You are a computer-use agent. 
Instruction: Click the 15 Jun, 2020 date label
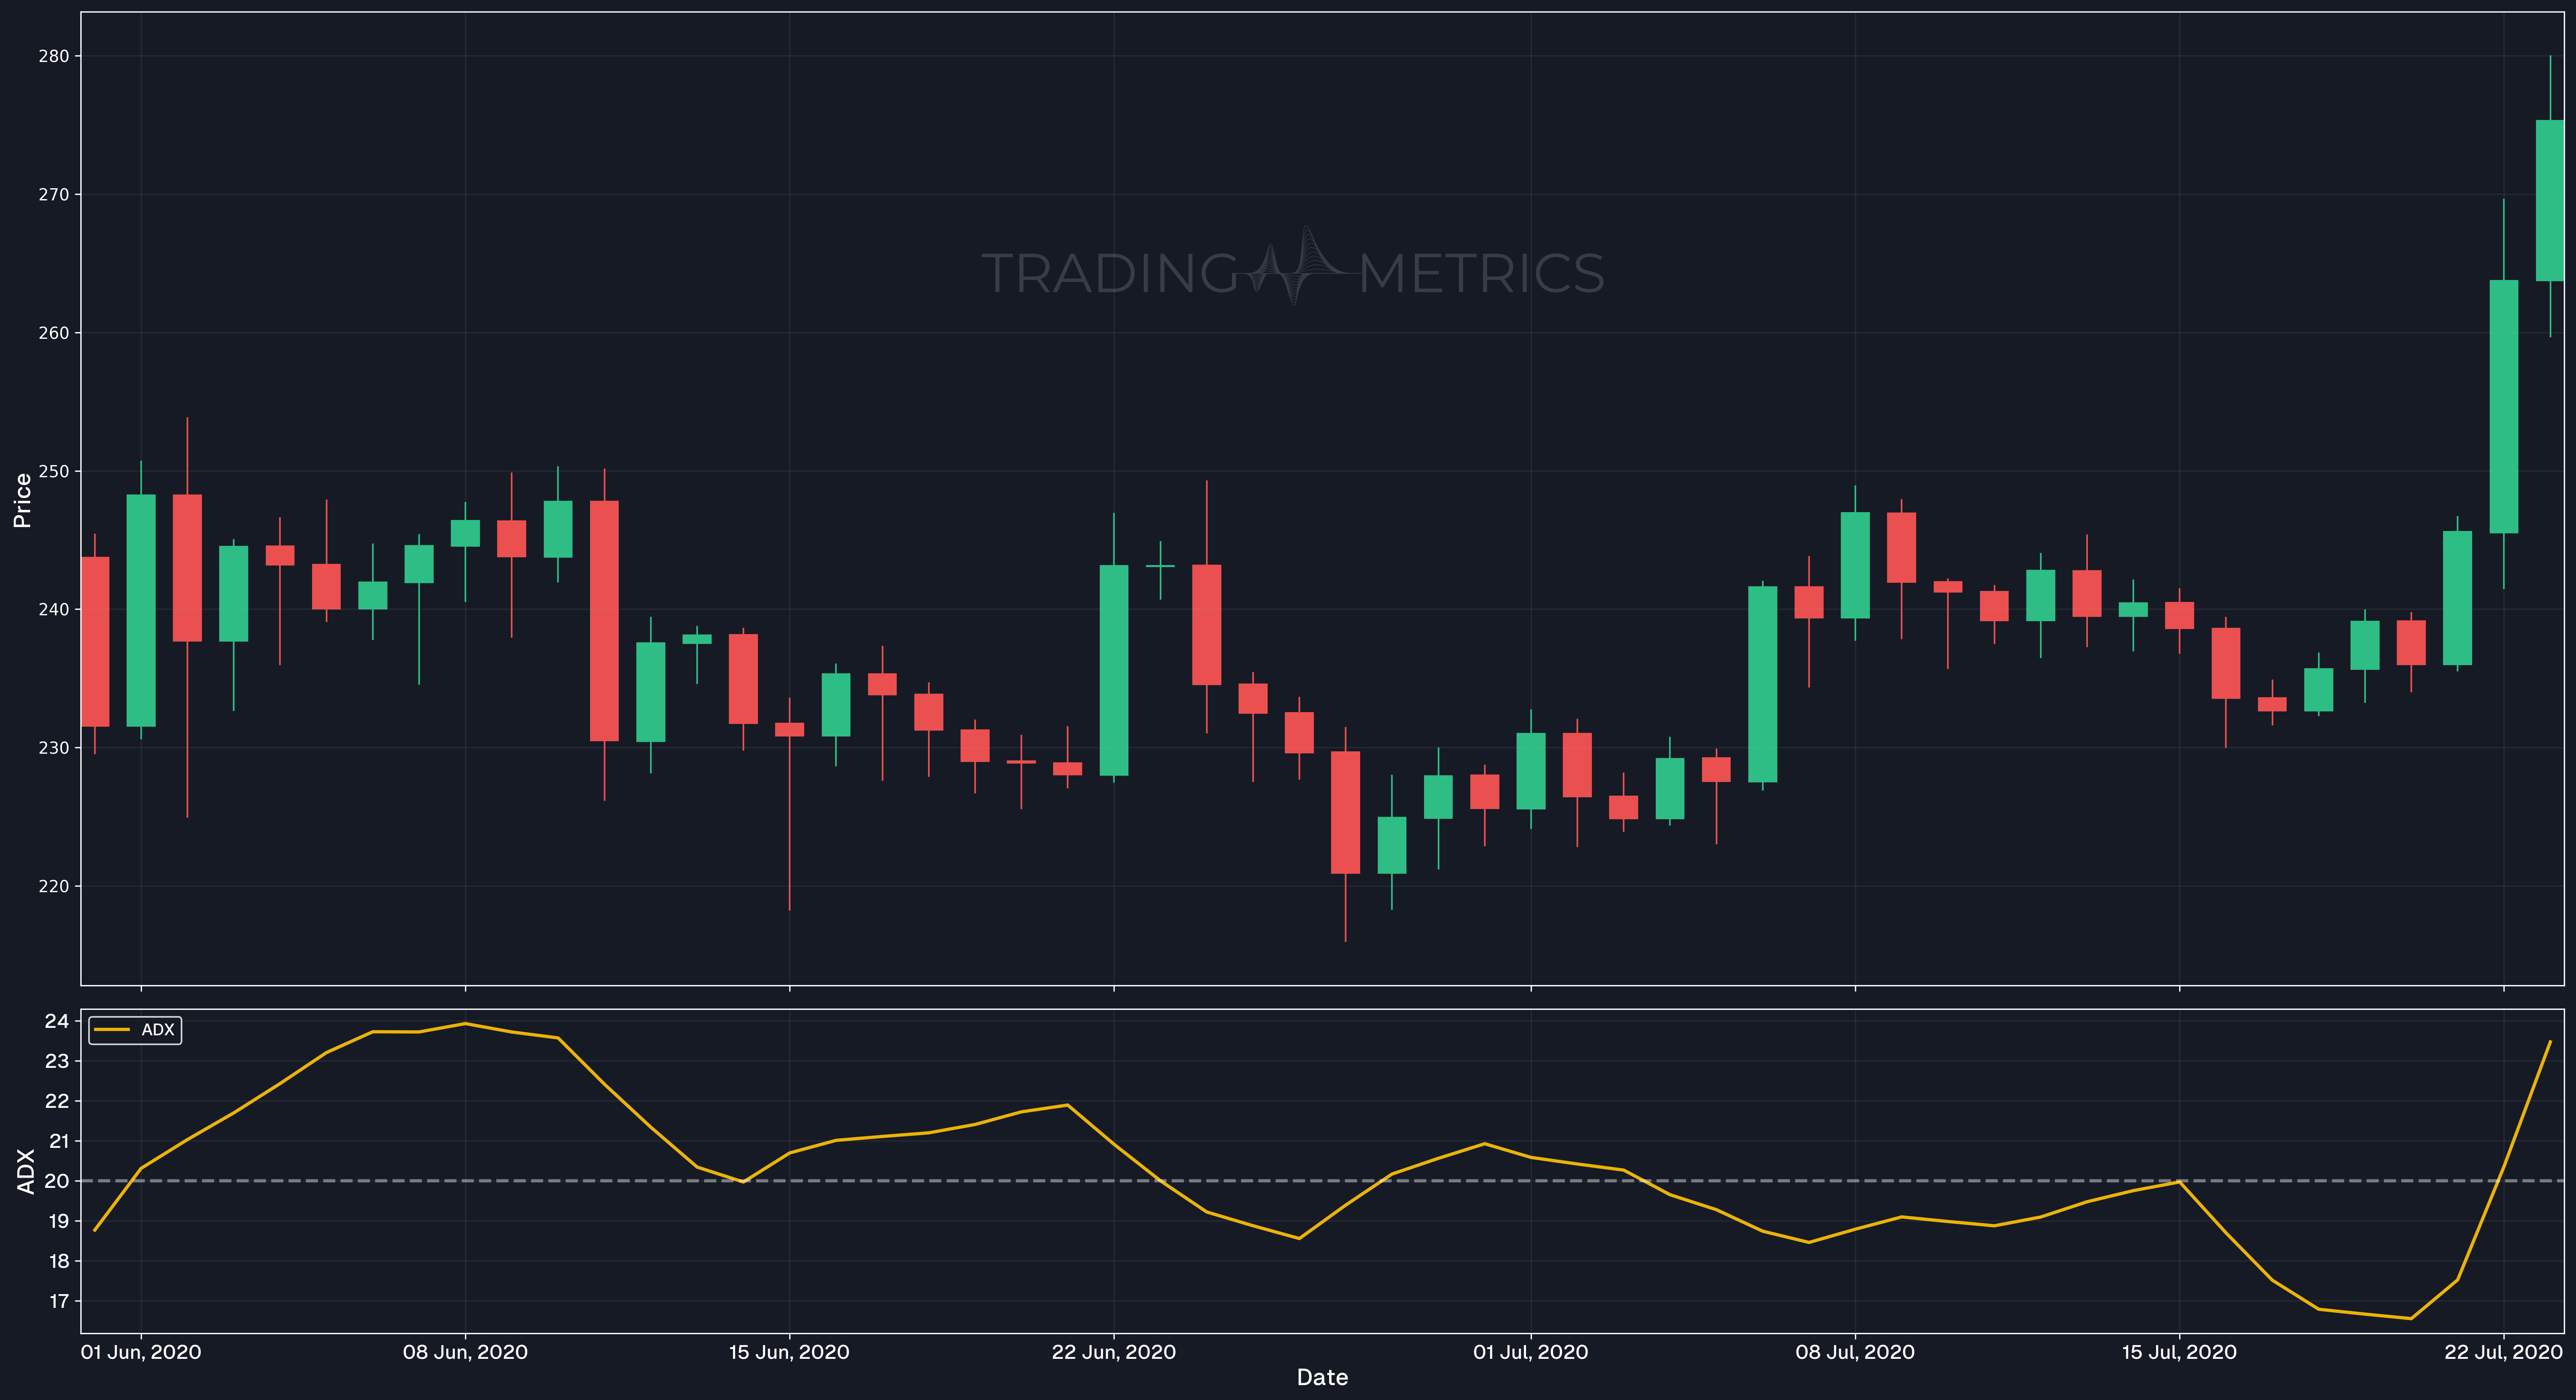pos(789,1352)
